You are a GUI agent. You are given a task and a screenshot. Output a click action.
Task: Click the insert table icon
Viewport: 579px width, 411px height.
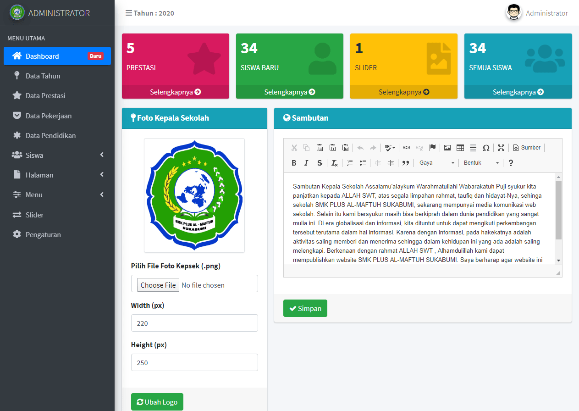(x=460, y=148)
